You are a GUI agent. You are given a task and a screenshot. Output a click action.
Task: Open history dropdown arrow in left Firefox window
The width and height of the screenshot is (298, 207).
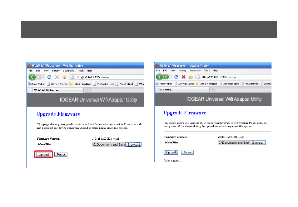pyautogui.click(x=43, y=77)
